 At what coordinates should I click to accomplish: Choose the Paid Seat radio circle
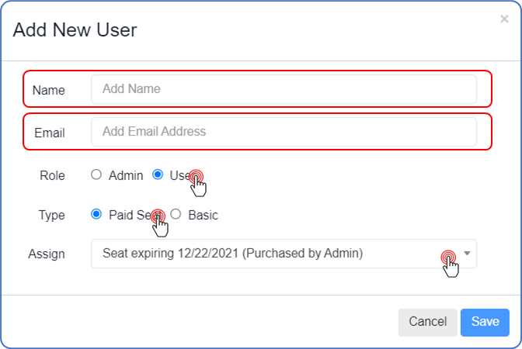point(96,215)
